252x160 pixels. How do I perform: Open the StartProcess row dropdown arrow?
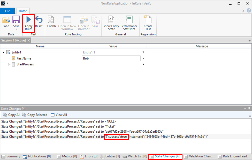[x=143, y=64]
